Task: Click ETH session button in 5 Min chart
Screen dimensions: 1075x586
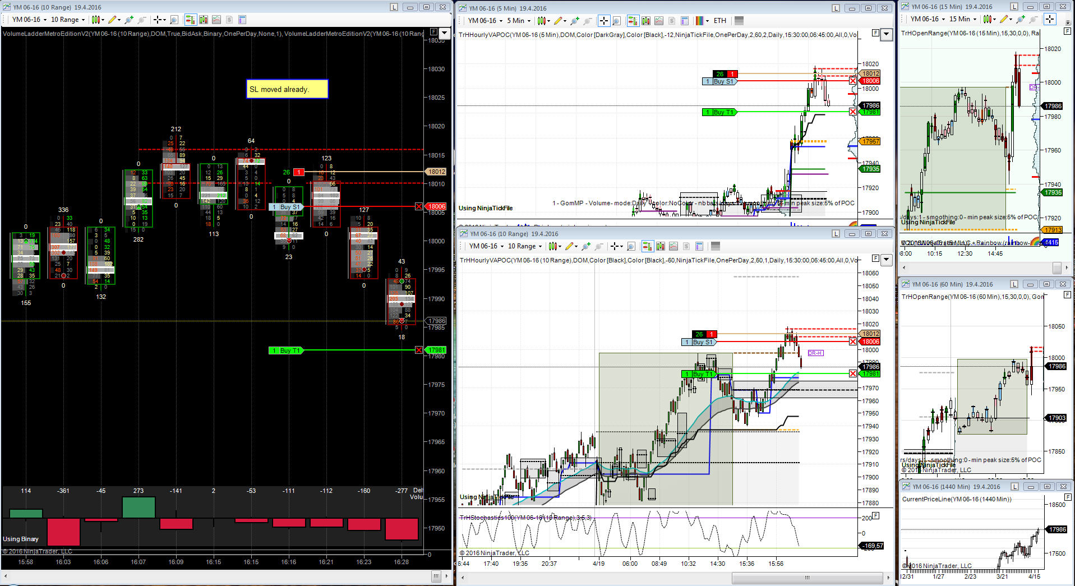Action: [720, 21]
